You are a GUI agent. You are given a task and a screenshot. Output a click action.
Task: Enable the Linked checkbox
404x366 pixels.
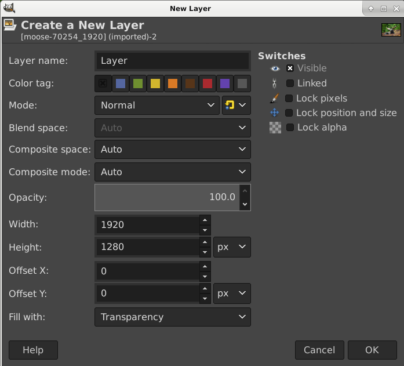tap(290, 84)
